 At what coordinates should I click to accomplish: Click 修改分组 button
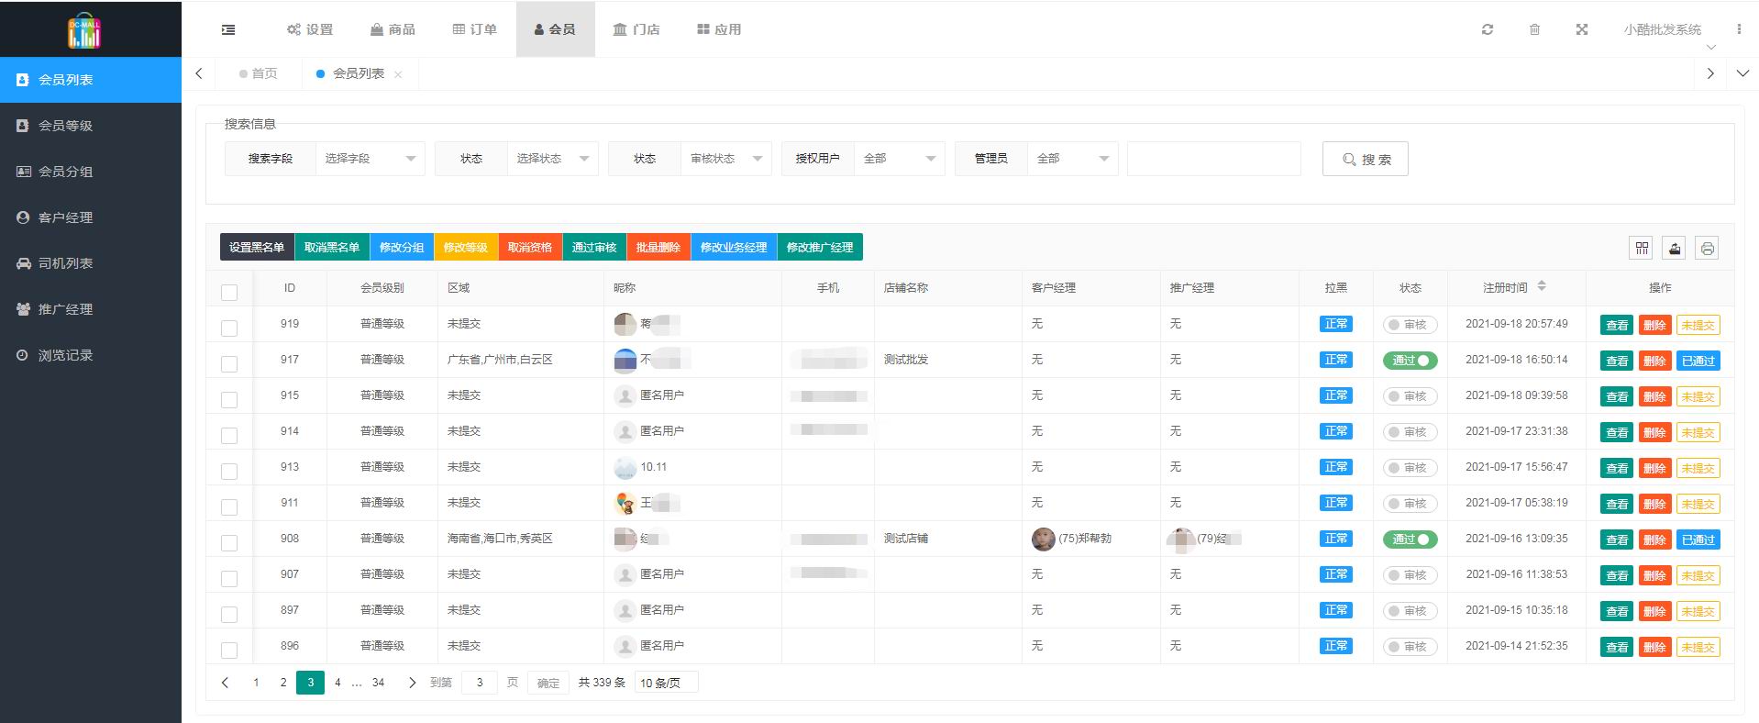[402, 247]
